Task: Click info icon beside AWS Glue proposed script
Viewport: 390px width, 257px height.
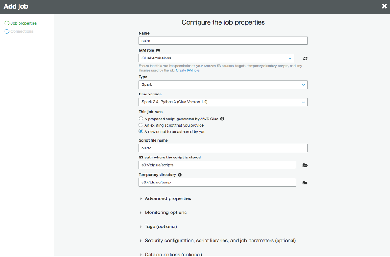Action: tap(222, 119)
